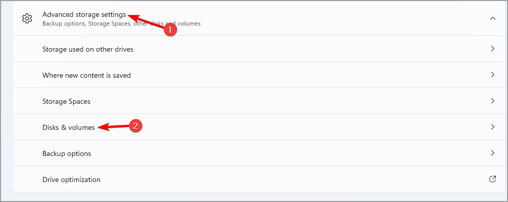Click the right chevron for Disks & volumes
Image resolution: width=508 pixels, height=202 pixels.
pyautogui.click(x=493, y=127)
